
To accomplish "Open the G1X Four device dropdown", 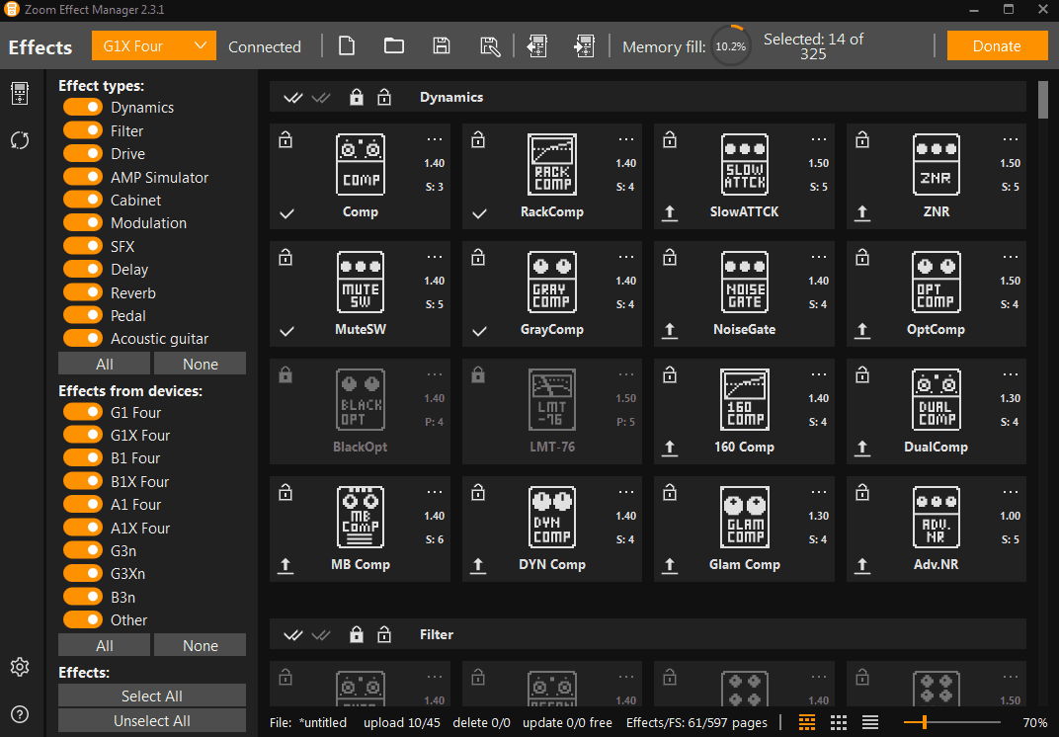I will coord(153,45).
